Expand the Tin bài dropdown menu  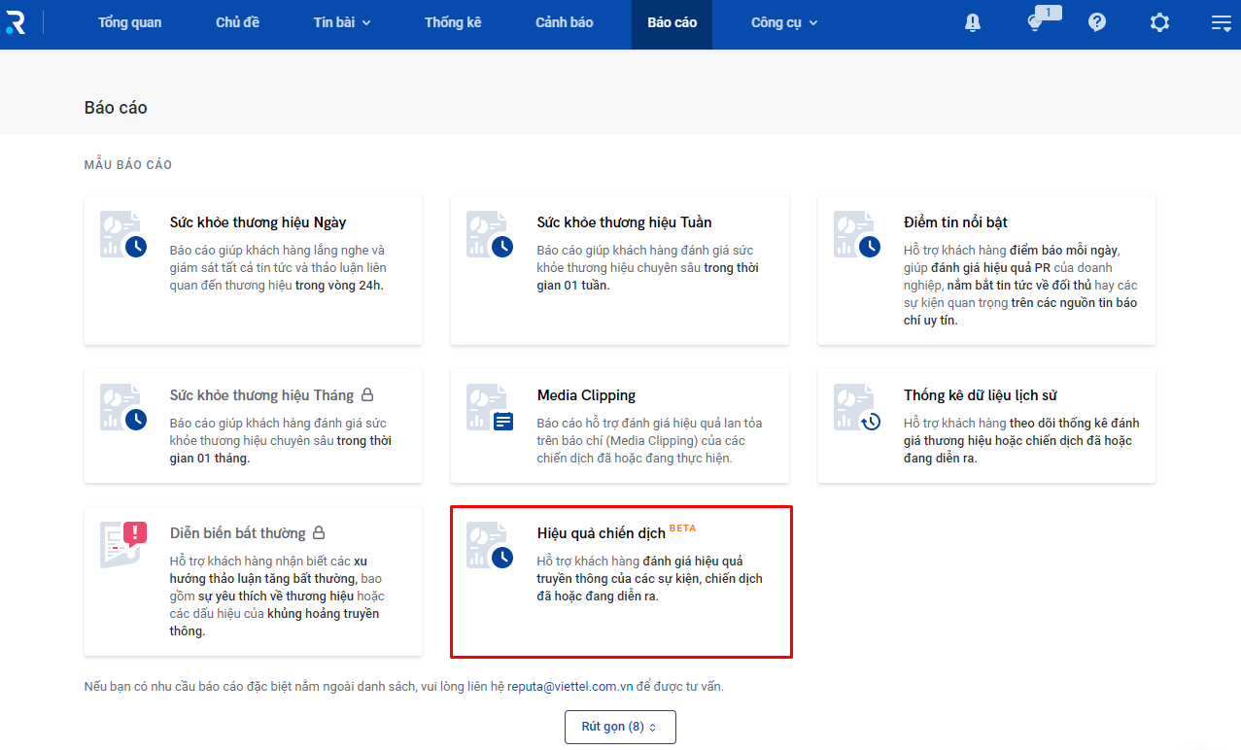[342, 22]
